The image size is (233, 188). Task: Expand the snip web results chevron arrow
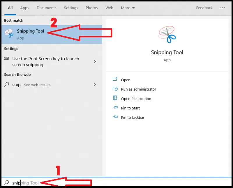point(95,85)
